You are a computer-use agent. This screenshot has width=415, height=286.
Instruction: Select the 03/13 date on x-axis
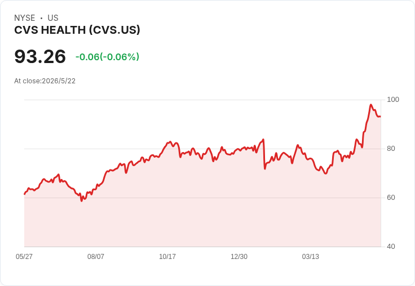click(311, 256)
